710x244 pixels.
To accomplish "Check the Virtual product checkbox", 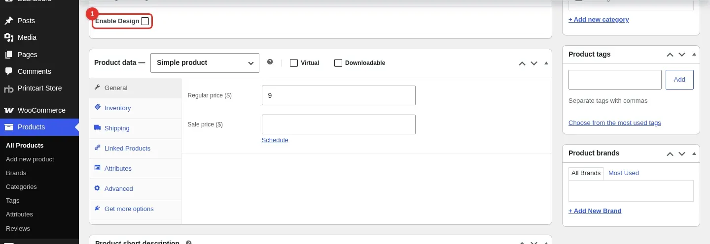I will (294, 63).
